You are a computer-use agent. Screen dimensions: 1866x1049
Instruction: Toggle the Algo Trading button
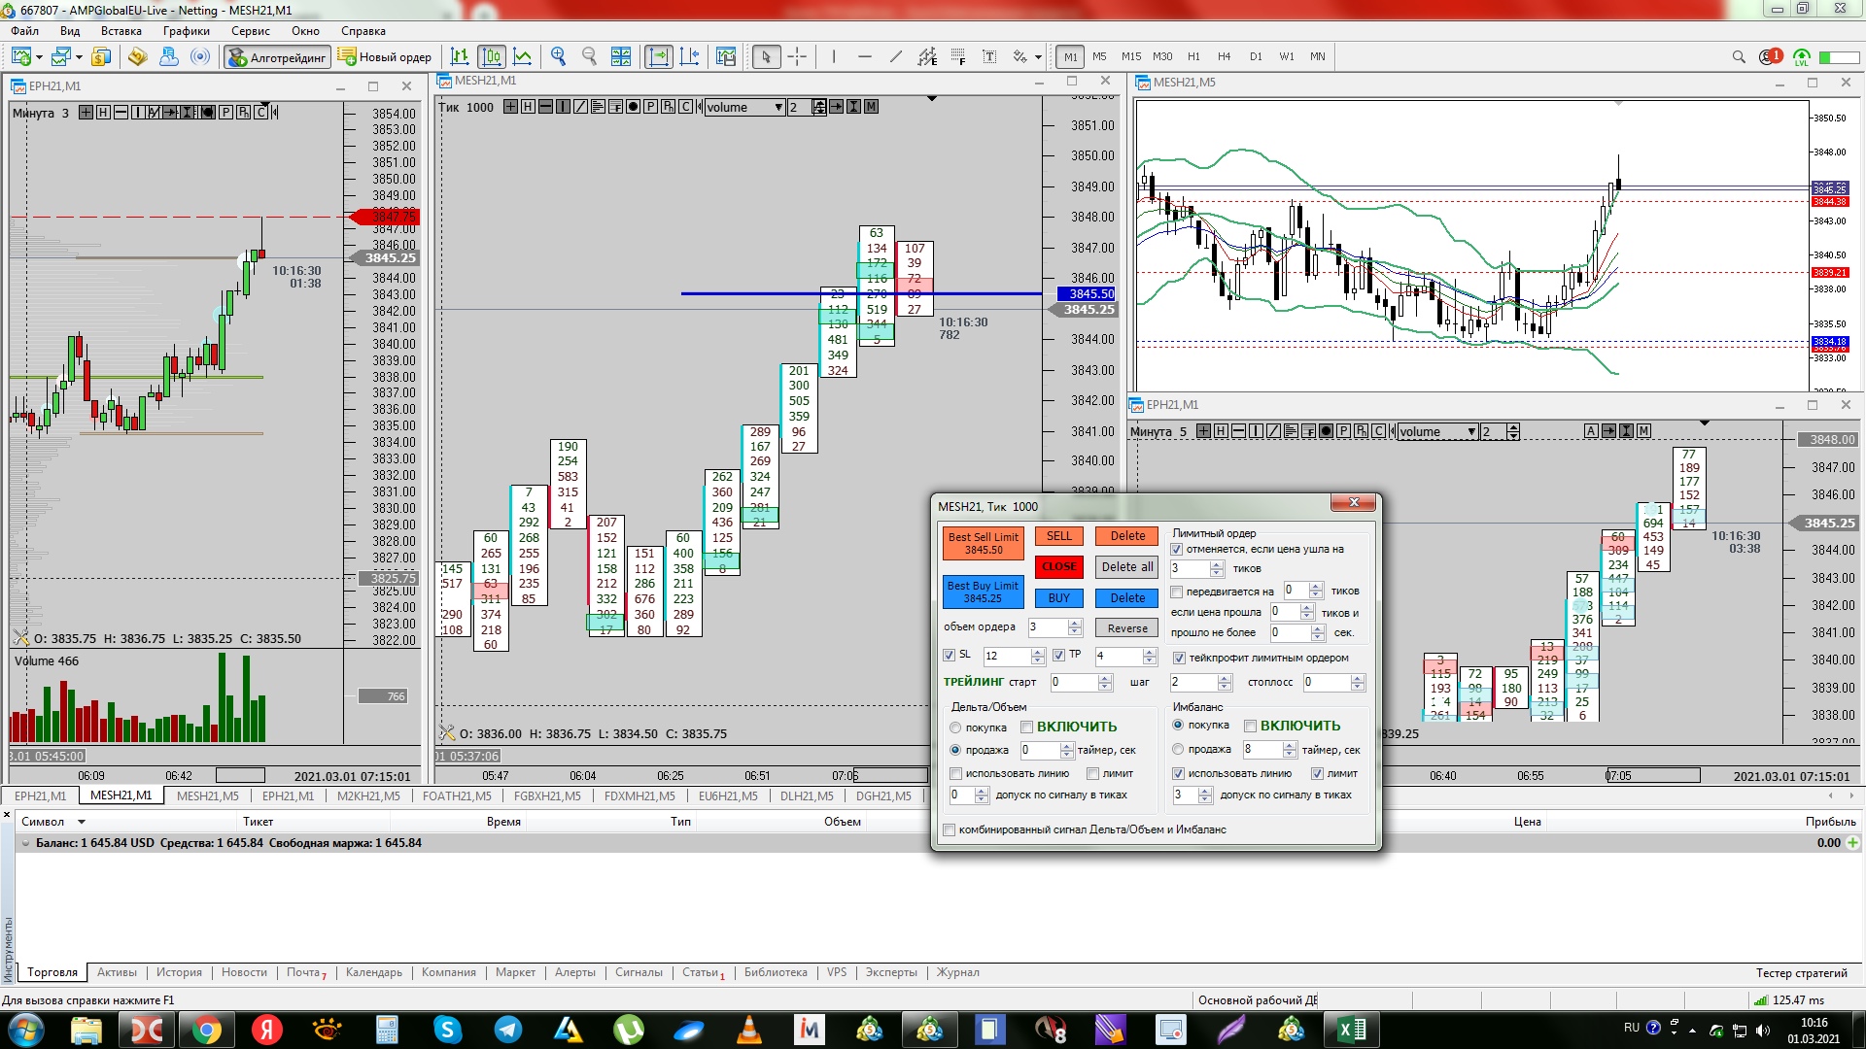pyautogui.click(x=277, y=57)
